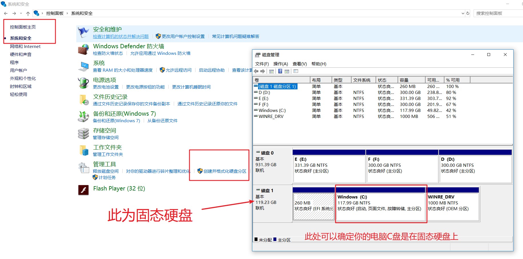Click 计划任务 link
Viewport: 523px width, 259px height.
tap(107, 178)
